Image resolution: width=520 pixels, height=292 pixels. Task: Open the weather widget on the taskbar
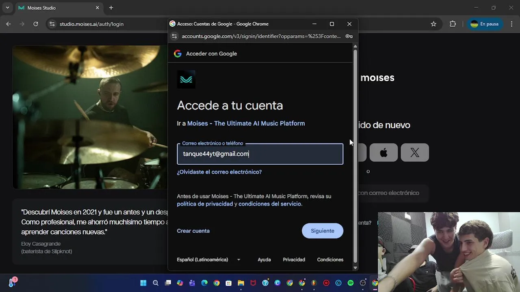(x=13, y=282)
